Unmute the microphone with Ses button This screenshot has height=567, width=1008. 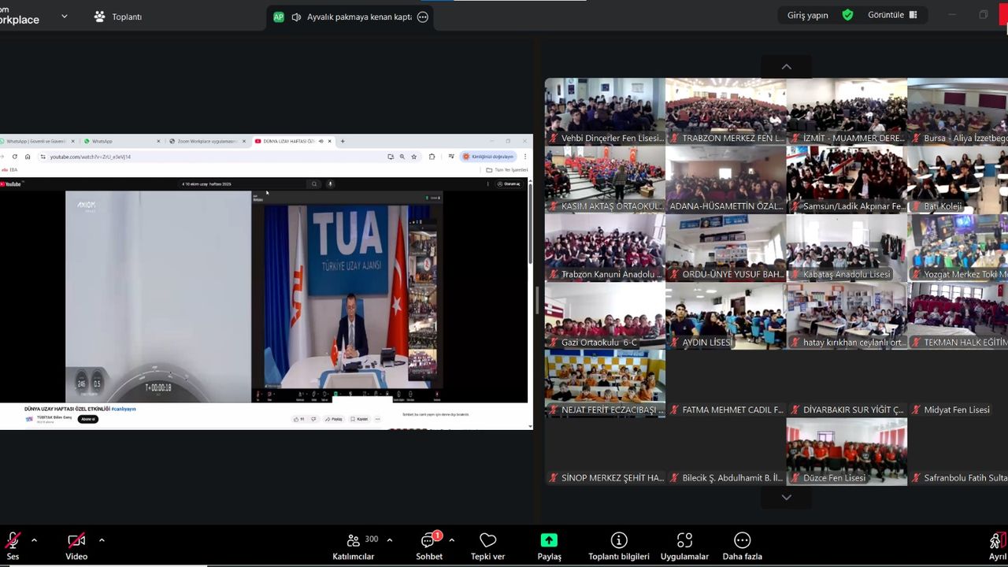(13, 547)
